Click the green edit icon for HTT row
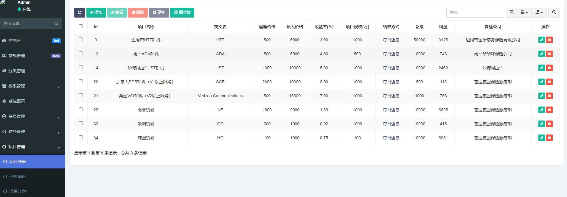Screen dimensions: 567x197 (541, 40)
